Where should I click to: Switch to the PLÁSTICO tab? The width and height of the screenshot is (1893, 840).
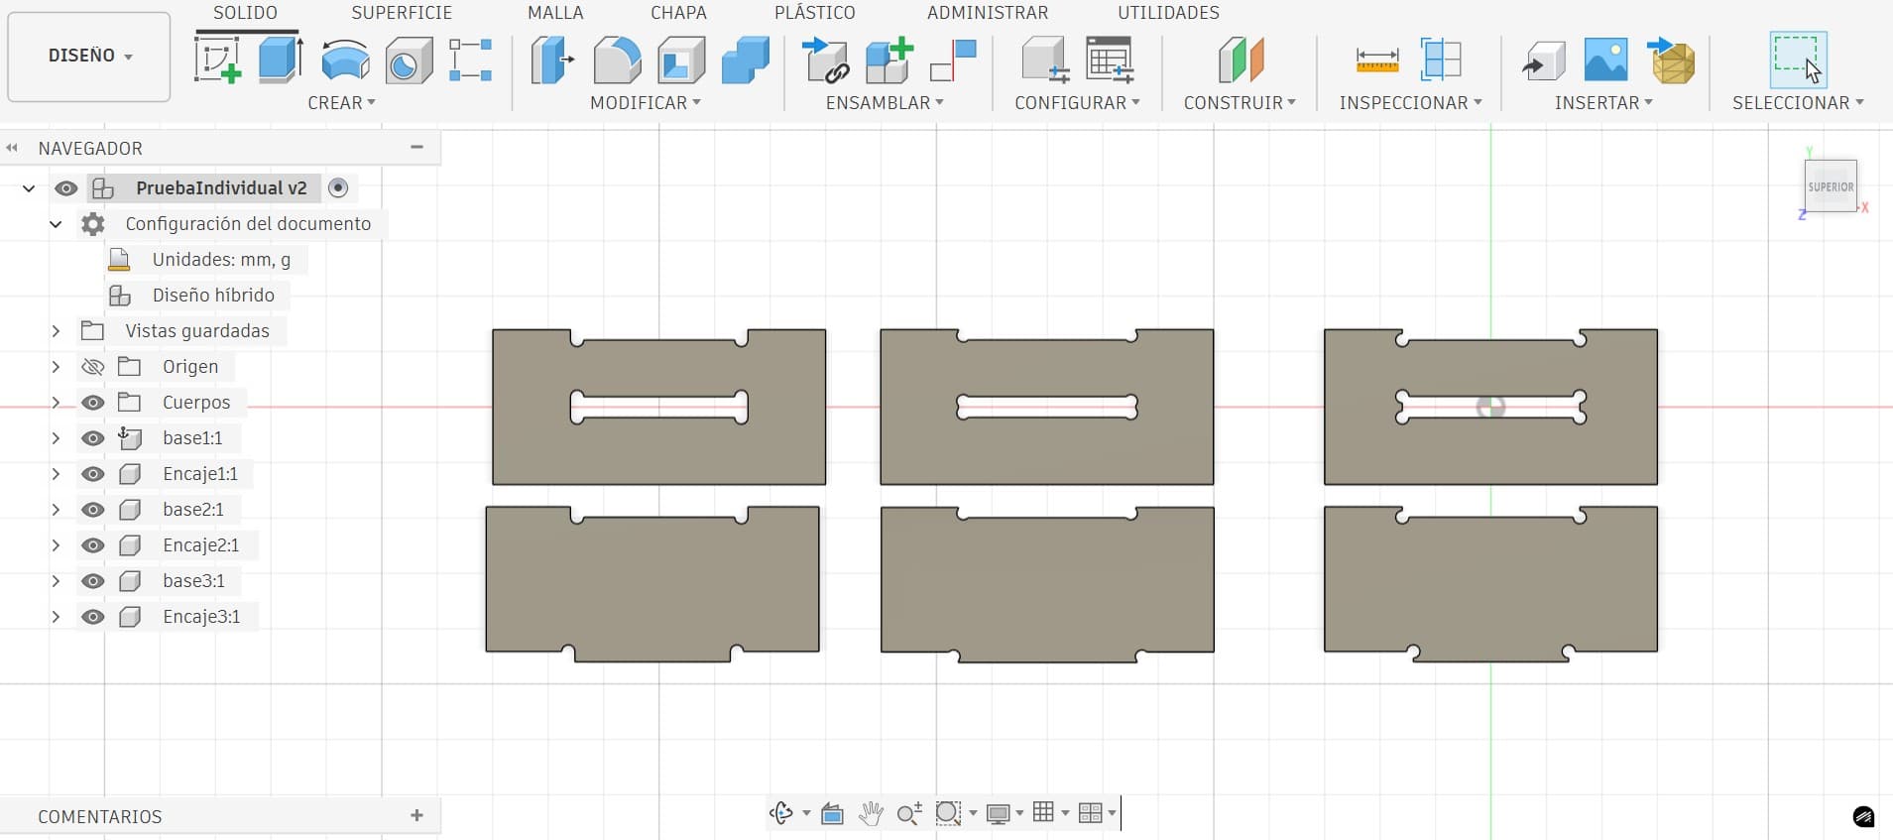pyautogui.click(x=814, y=13)
